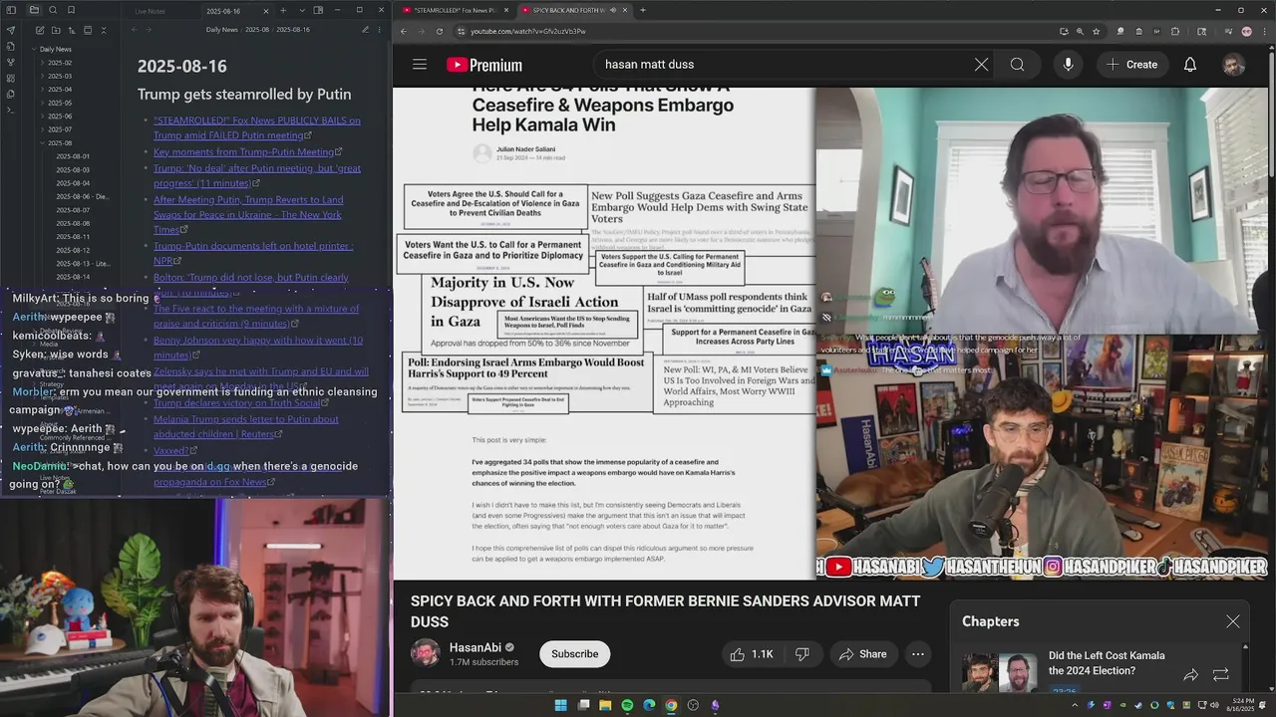Viewport: 1276px width, 717px height.
Task: Open the Obsidian bookmarks icon
Action: 71,10
